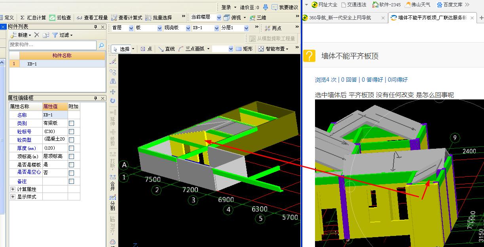This screenshot has height=247, width=484.
Task: Click the 分割 split tool
Action: pyautogui.click(x=113, y=202)
